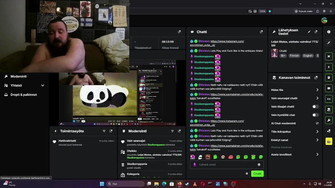This screenshot has height=188, width=335.
Task: Open VLC from the taskbar
Action: [x=195, y=184]
